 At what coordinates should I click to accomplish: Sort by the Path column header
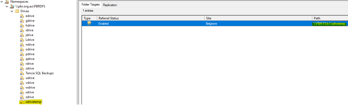pyautogui.click(x=330, y=18)
